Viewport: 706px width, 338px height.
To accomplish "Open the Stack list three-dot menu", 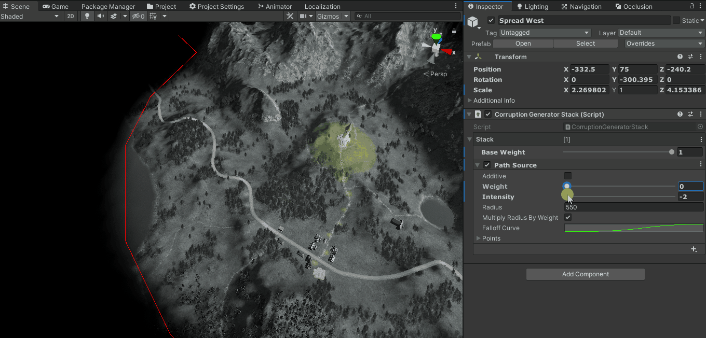I will point(700,139).
